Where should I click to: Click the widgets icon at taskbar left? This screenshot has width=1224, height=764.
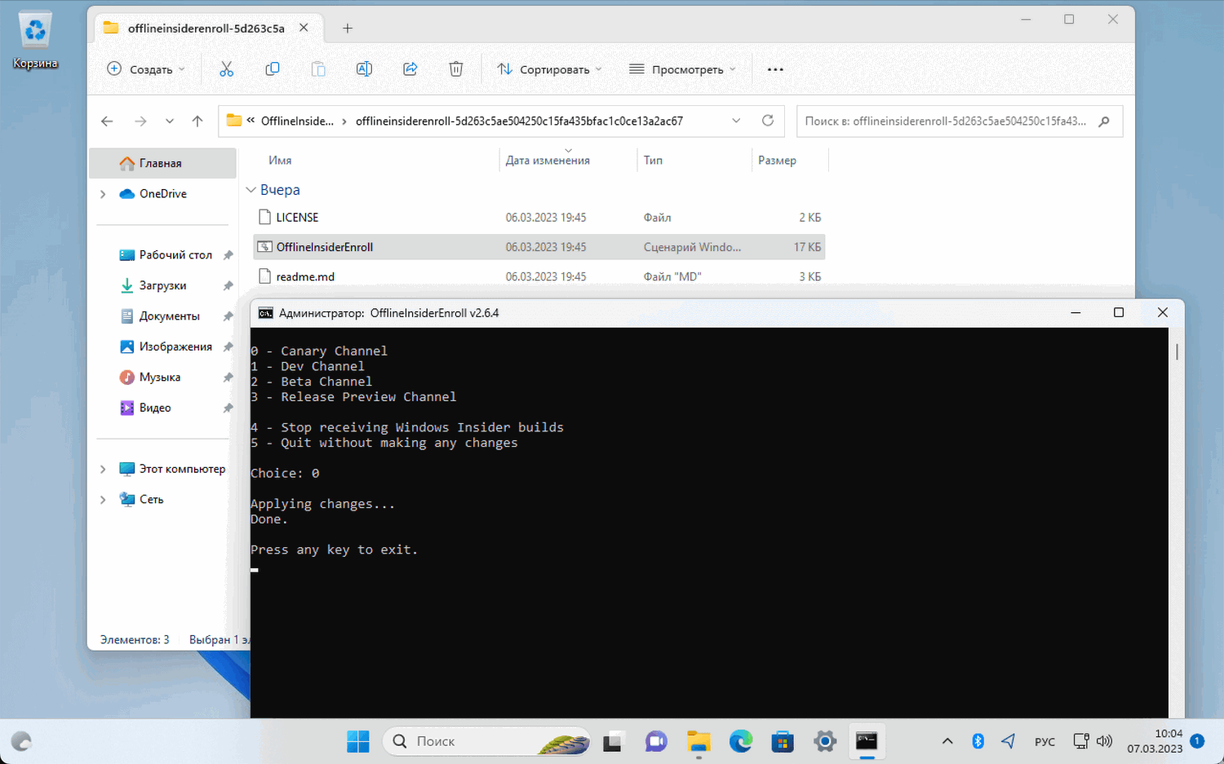pyautogui.click(x=21, y=741)
